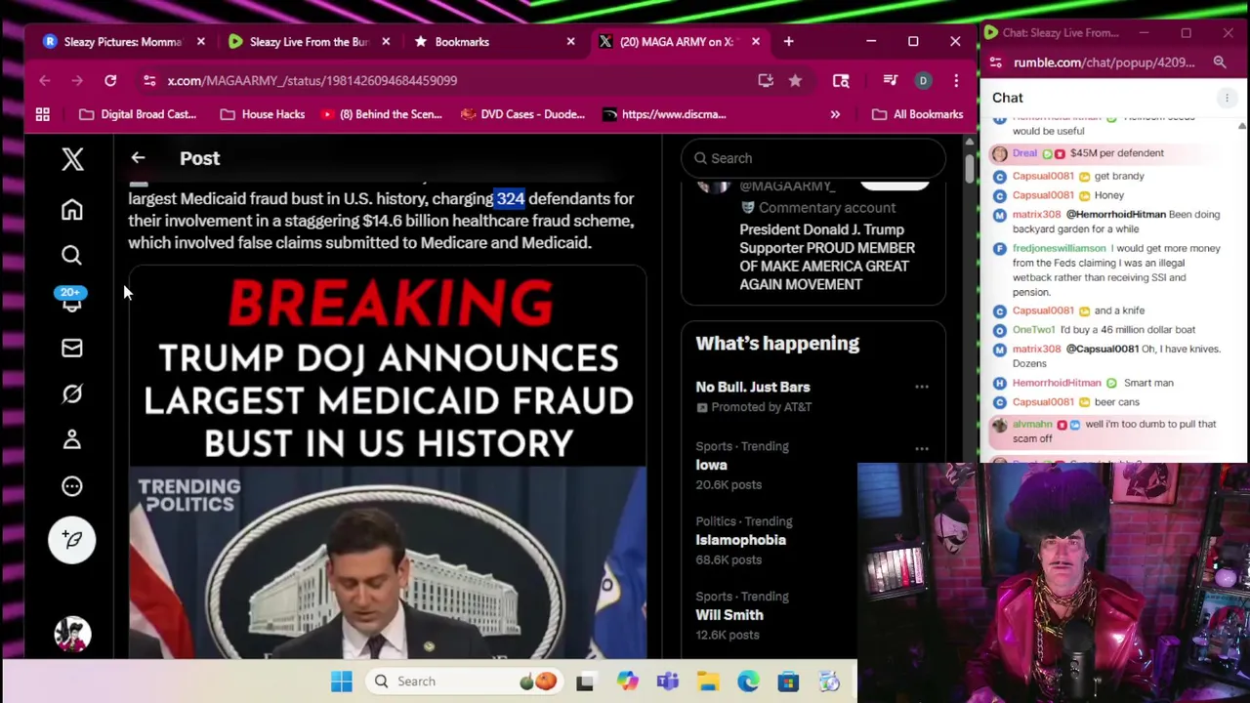This screenshot has width=1250, height=703.
Task: Open more options for AT&T promoted trend
Action: [922, 388]
